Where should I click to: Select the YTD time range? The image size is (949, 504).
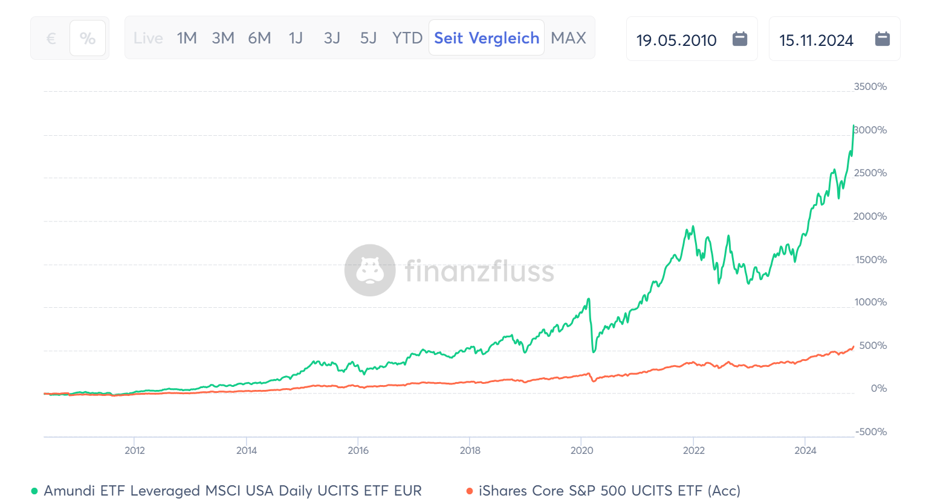tap(407, 38)
